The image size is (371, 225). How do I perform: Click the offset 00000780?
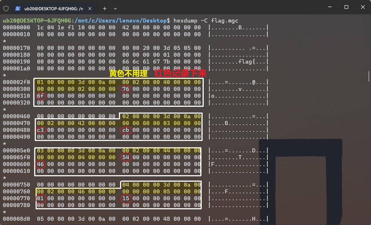[17, 205]
